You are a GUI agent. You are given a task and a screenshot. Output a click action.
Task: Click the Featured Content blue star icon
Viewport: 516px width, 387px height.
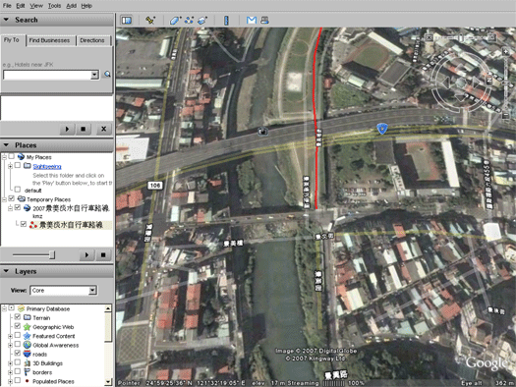click(x=27, y=336)
